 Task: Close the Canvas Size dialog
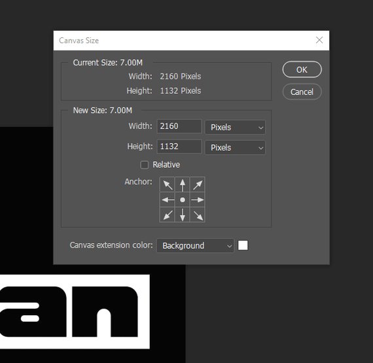[x=319, y=40]
